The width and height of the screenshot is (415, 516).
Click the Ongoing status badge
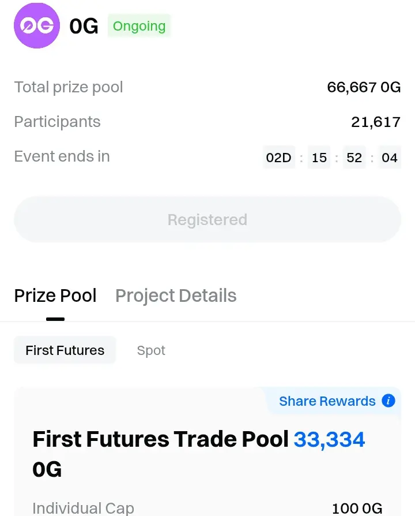point(139,26)
